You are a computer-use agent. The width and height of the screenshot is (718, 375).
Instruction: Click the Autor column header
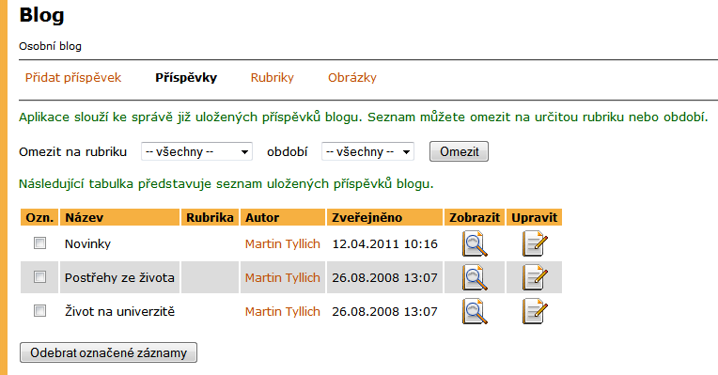click(283, 217)
